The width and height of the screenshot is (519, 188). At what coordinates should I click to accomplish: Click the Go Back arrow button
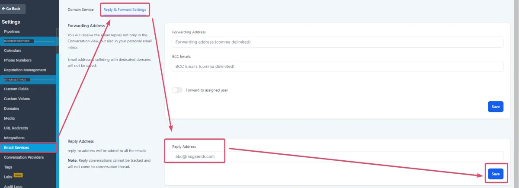(x=12, y=9)
